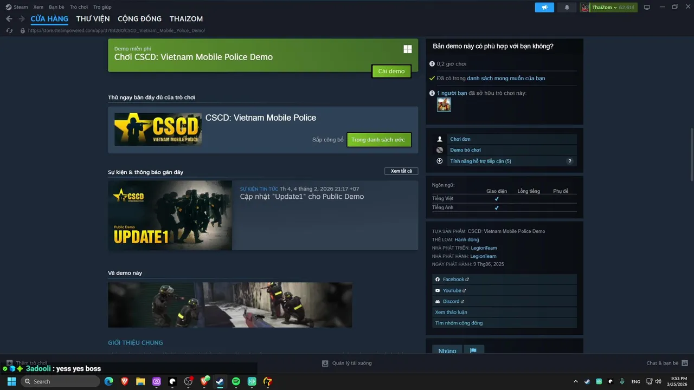Click the microphone icon in system tray

[622, 381]
